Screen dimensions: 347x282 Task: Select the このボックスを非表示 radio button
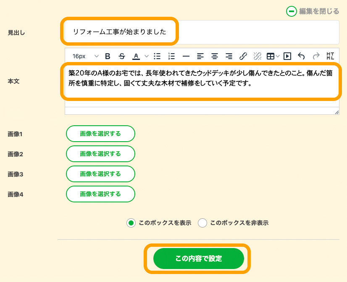pyautogui.click(x=202, y=223)
